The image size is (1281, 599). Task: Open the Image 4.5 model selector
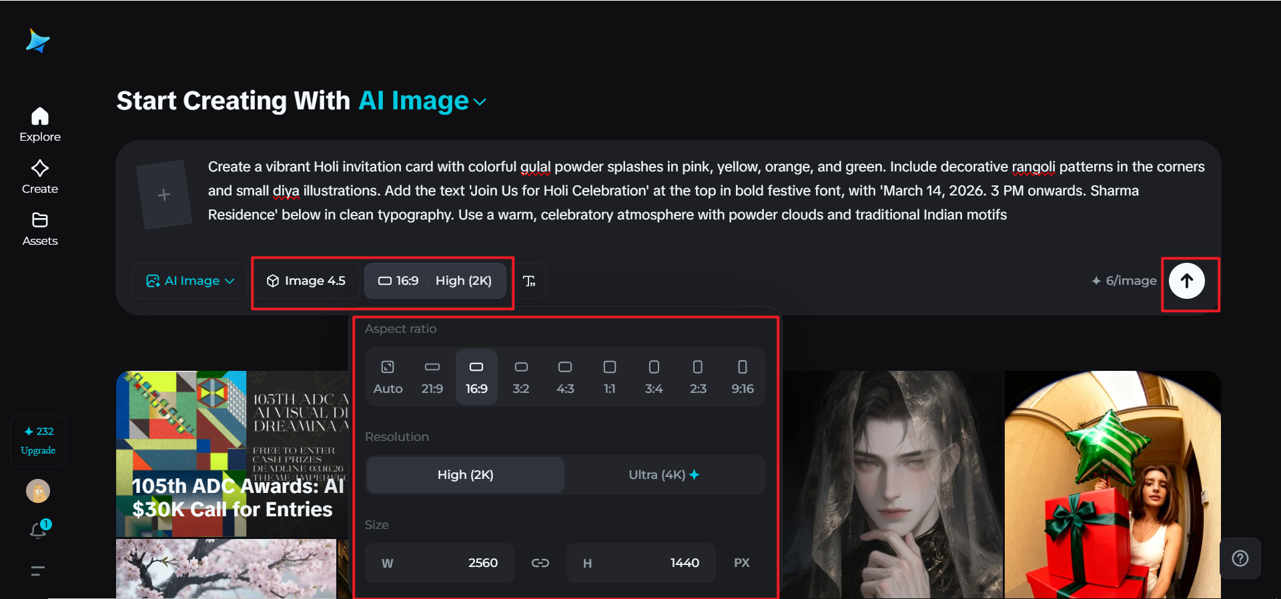pyautogui.click(x=306, y=281)
